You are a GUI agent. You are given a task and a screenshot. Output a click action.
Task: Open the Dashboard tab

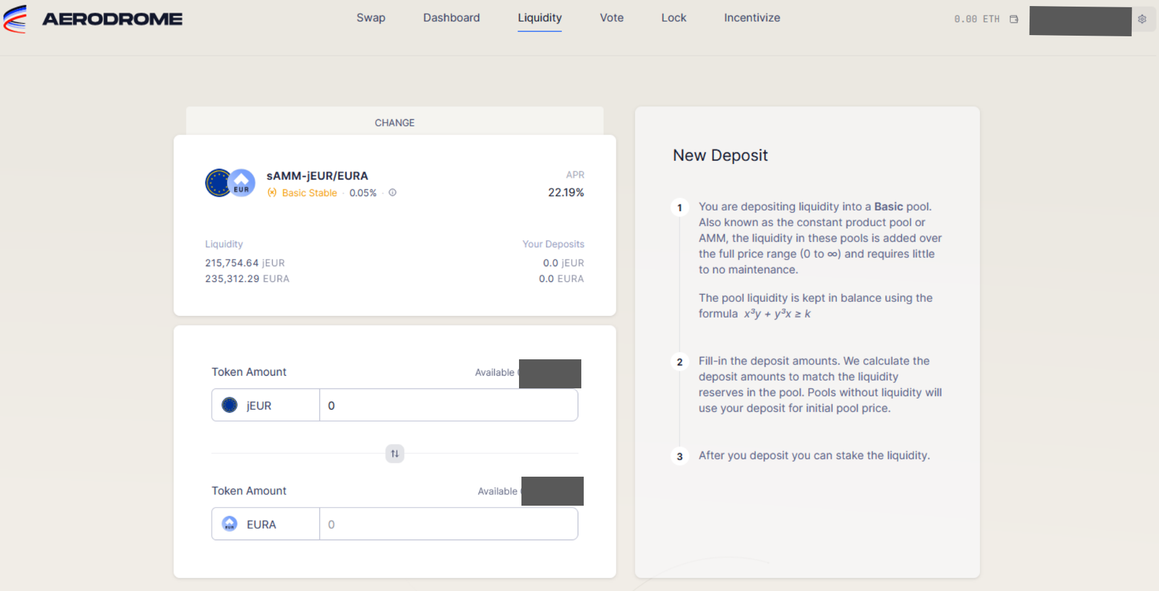point(451,18)
